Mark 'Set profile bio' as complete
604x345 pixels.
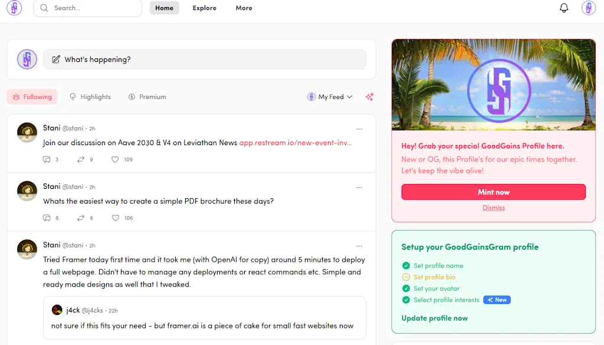point(406,277)
